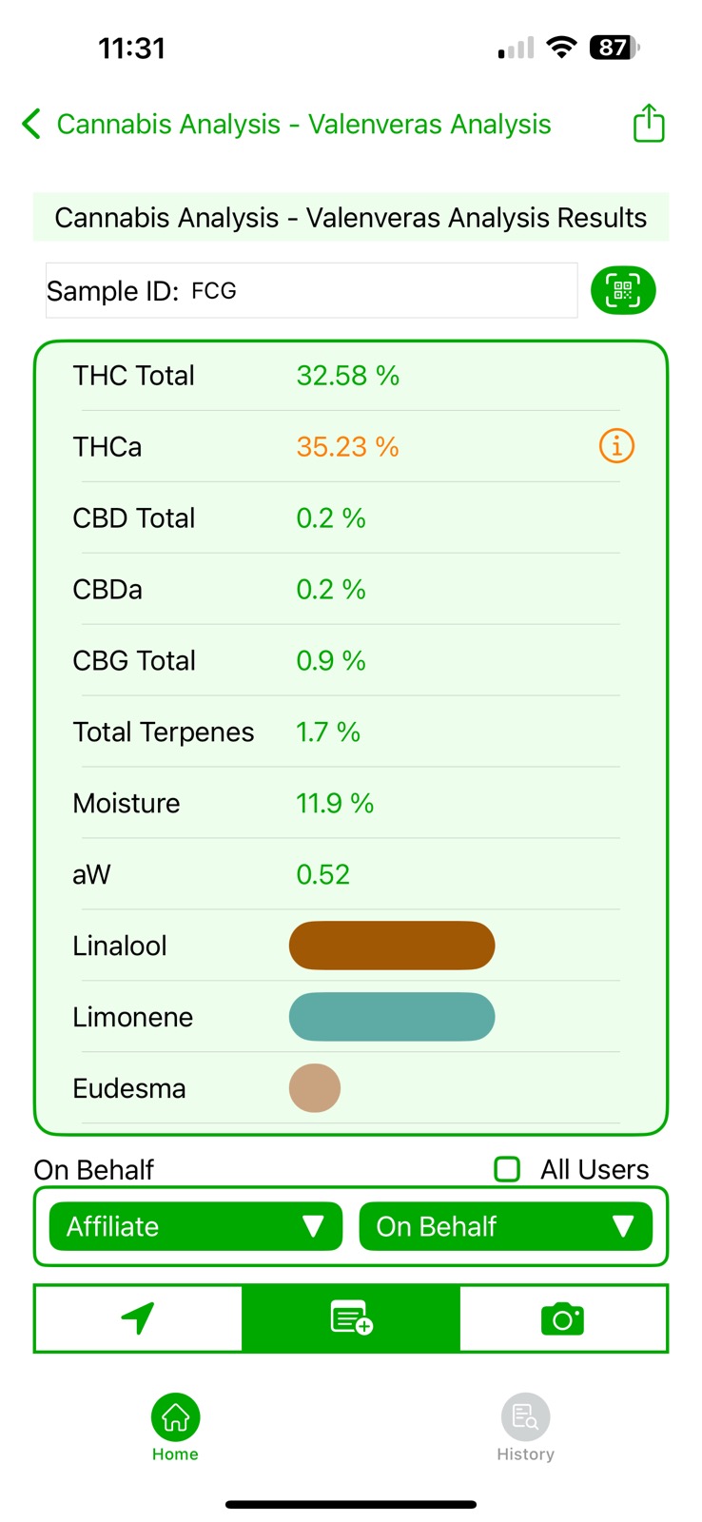Tap the THC Total result row
The width and height of the screenshot is (702, 1522).
coord(351,376)
